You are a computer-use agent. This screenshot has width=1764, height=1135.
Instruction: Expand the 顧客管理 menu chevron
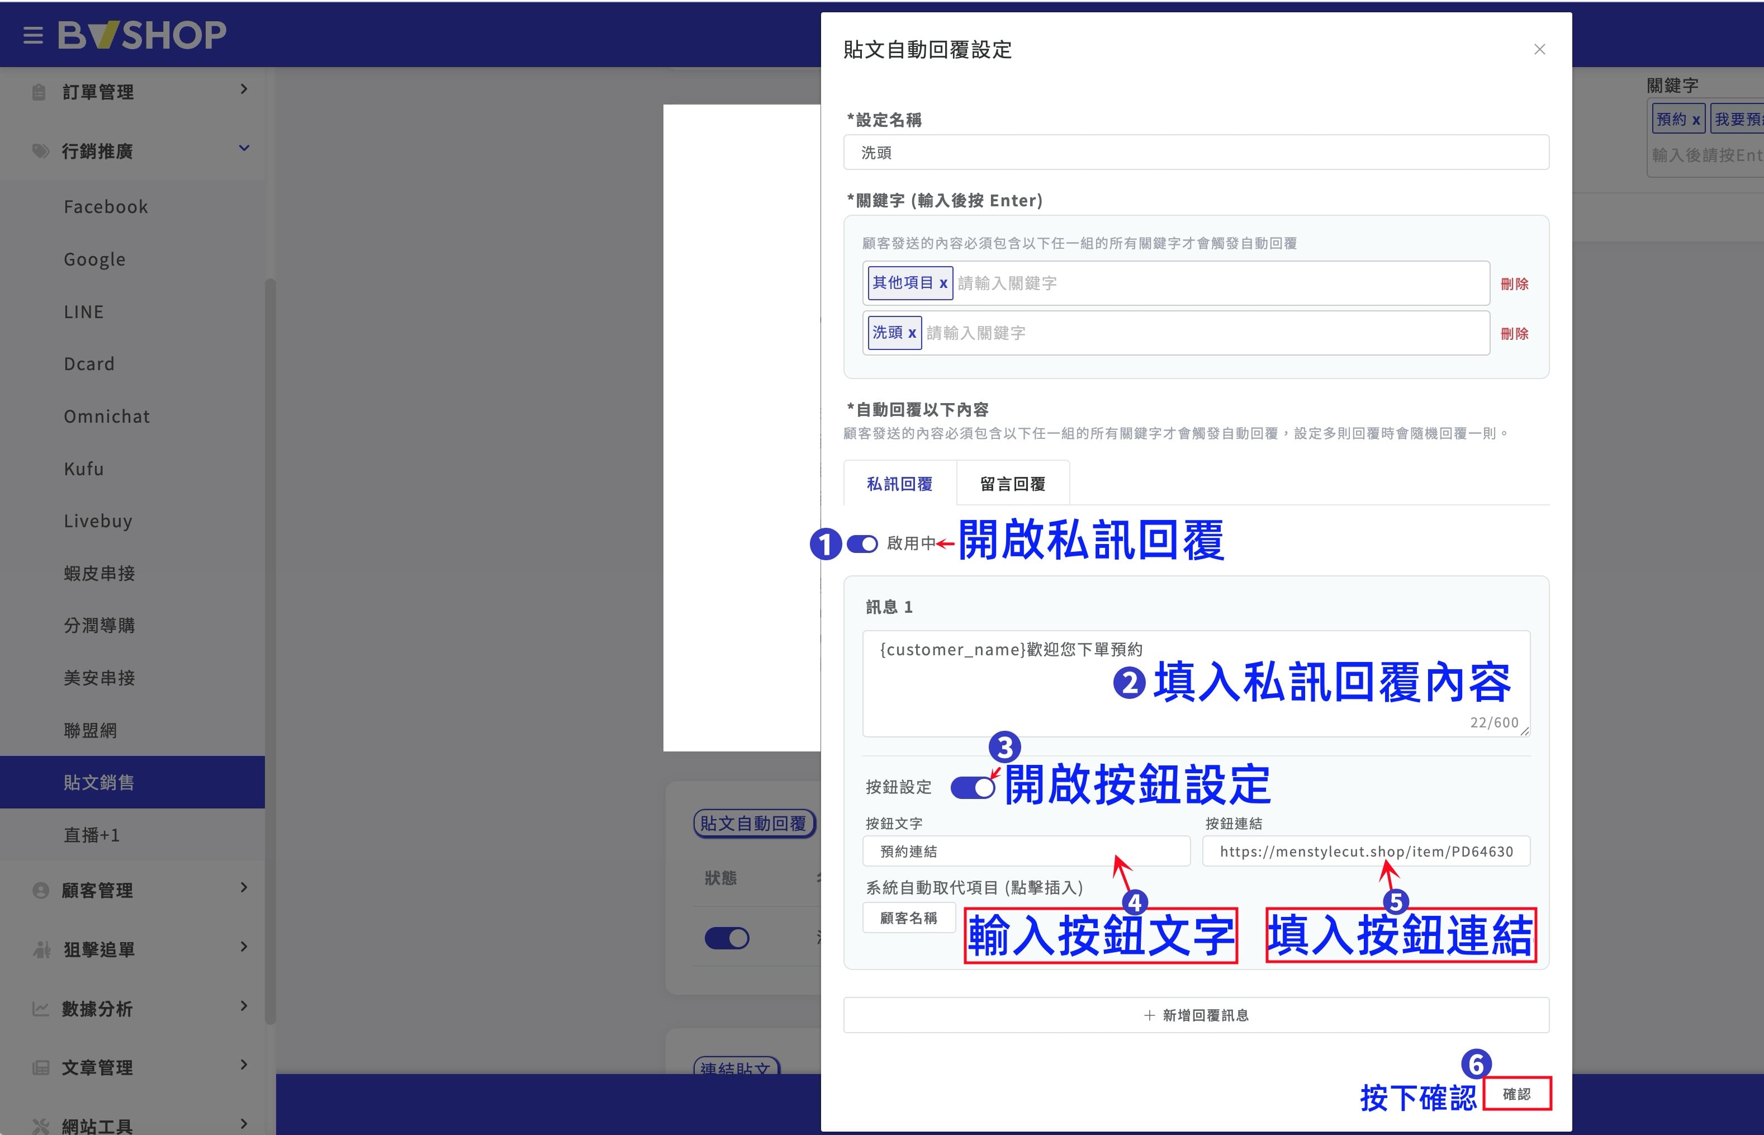(244, 887)
